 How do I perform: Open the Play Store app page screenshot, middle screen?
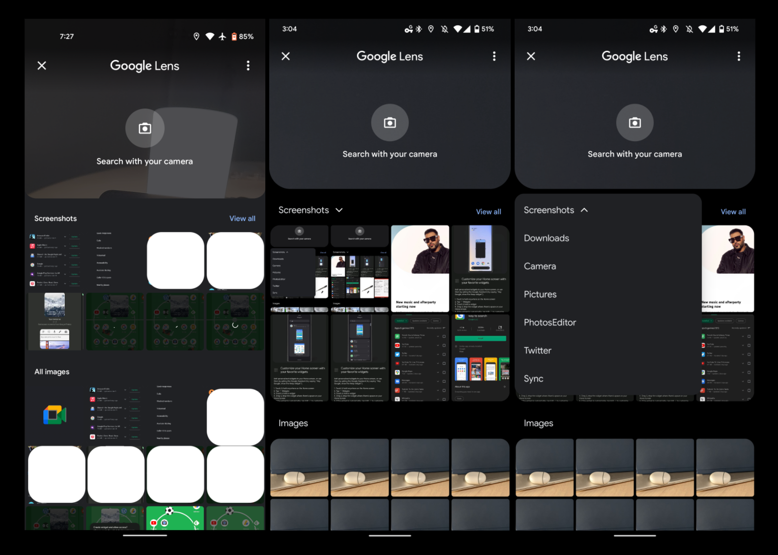481,357
